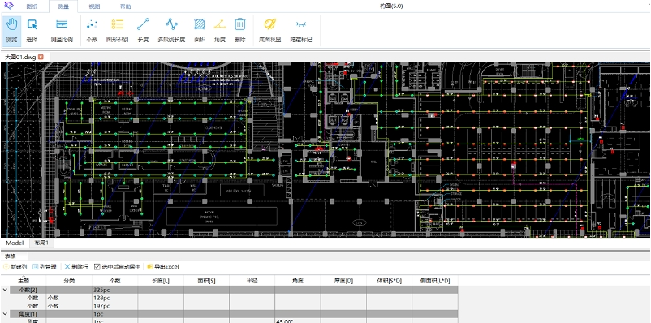Viewport: 651px width, 323px height.
Task: Choose the 个数 count tool
Action: [92, 31]
